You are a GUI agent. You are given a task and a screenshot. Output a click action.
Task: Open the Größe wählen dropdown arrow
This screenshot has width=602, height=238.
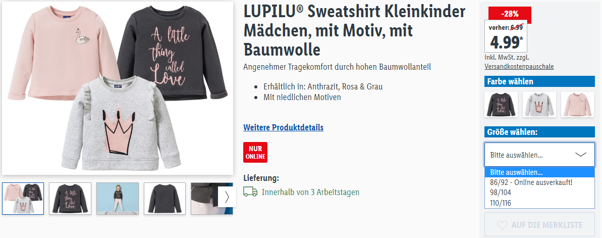click(580, 155)
